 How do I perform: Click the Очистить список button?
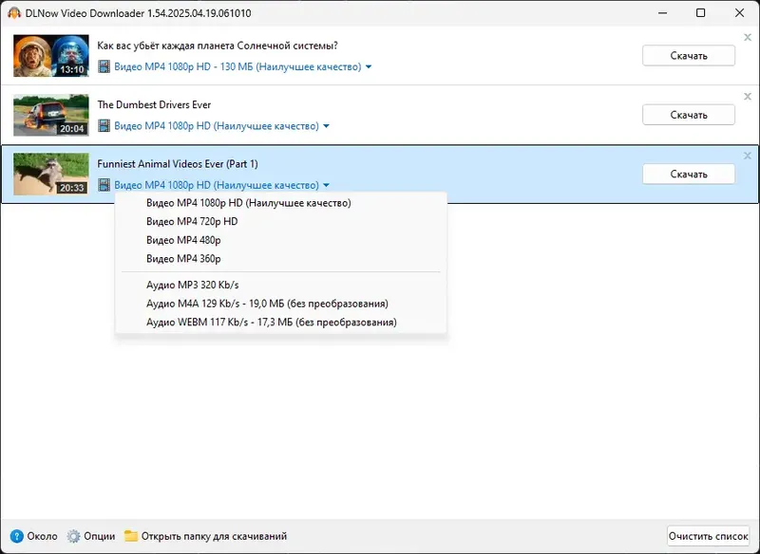[707, 536]
